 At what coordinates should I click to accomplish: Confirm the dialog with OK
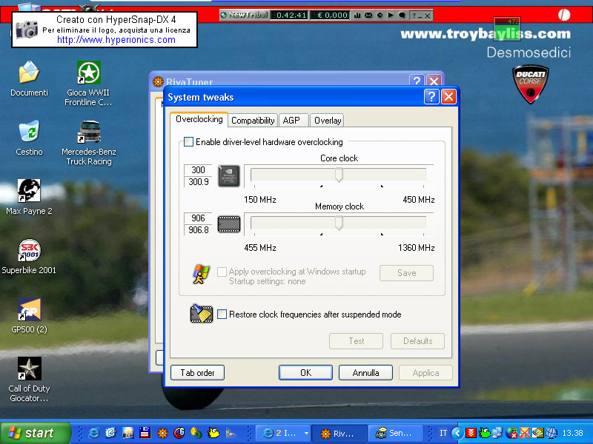point(305,373)
